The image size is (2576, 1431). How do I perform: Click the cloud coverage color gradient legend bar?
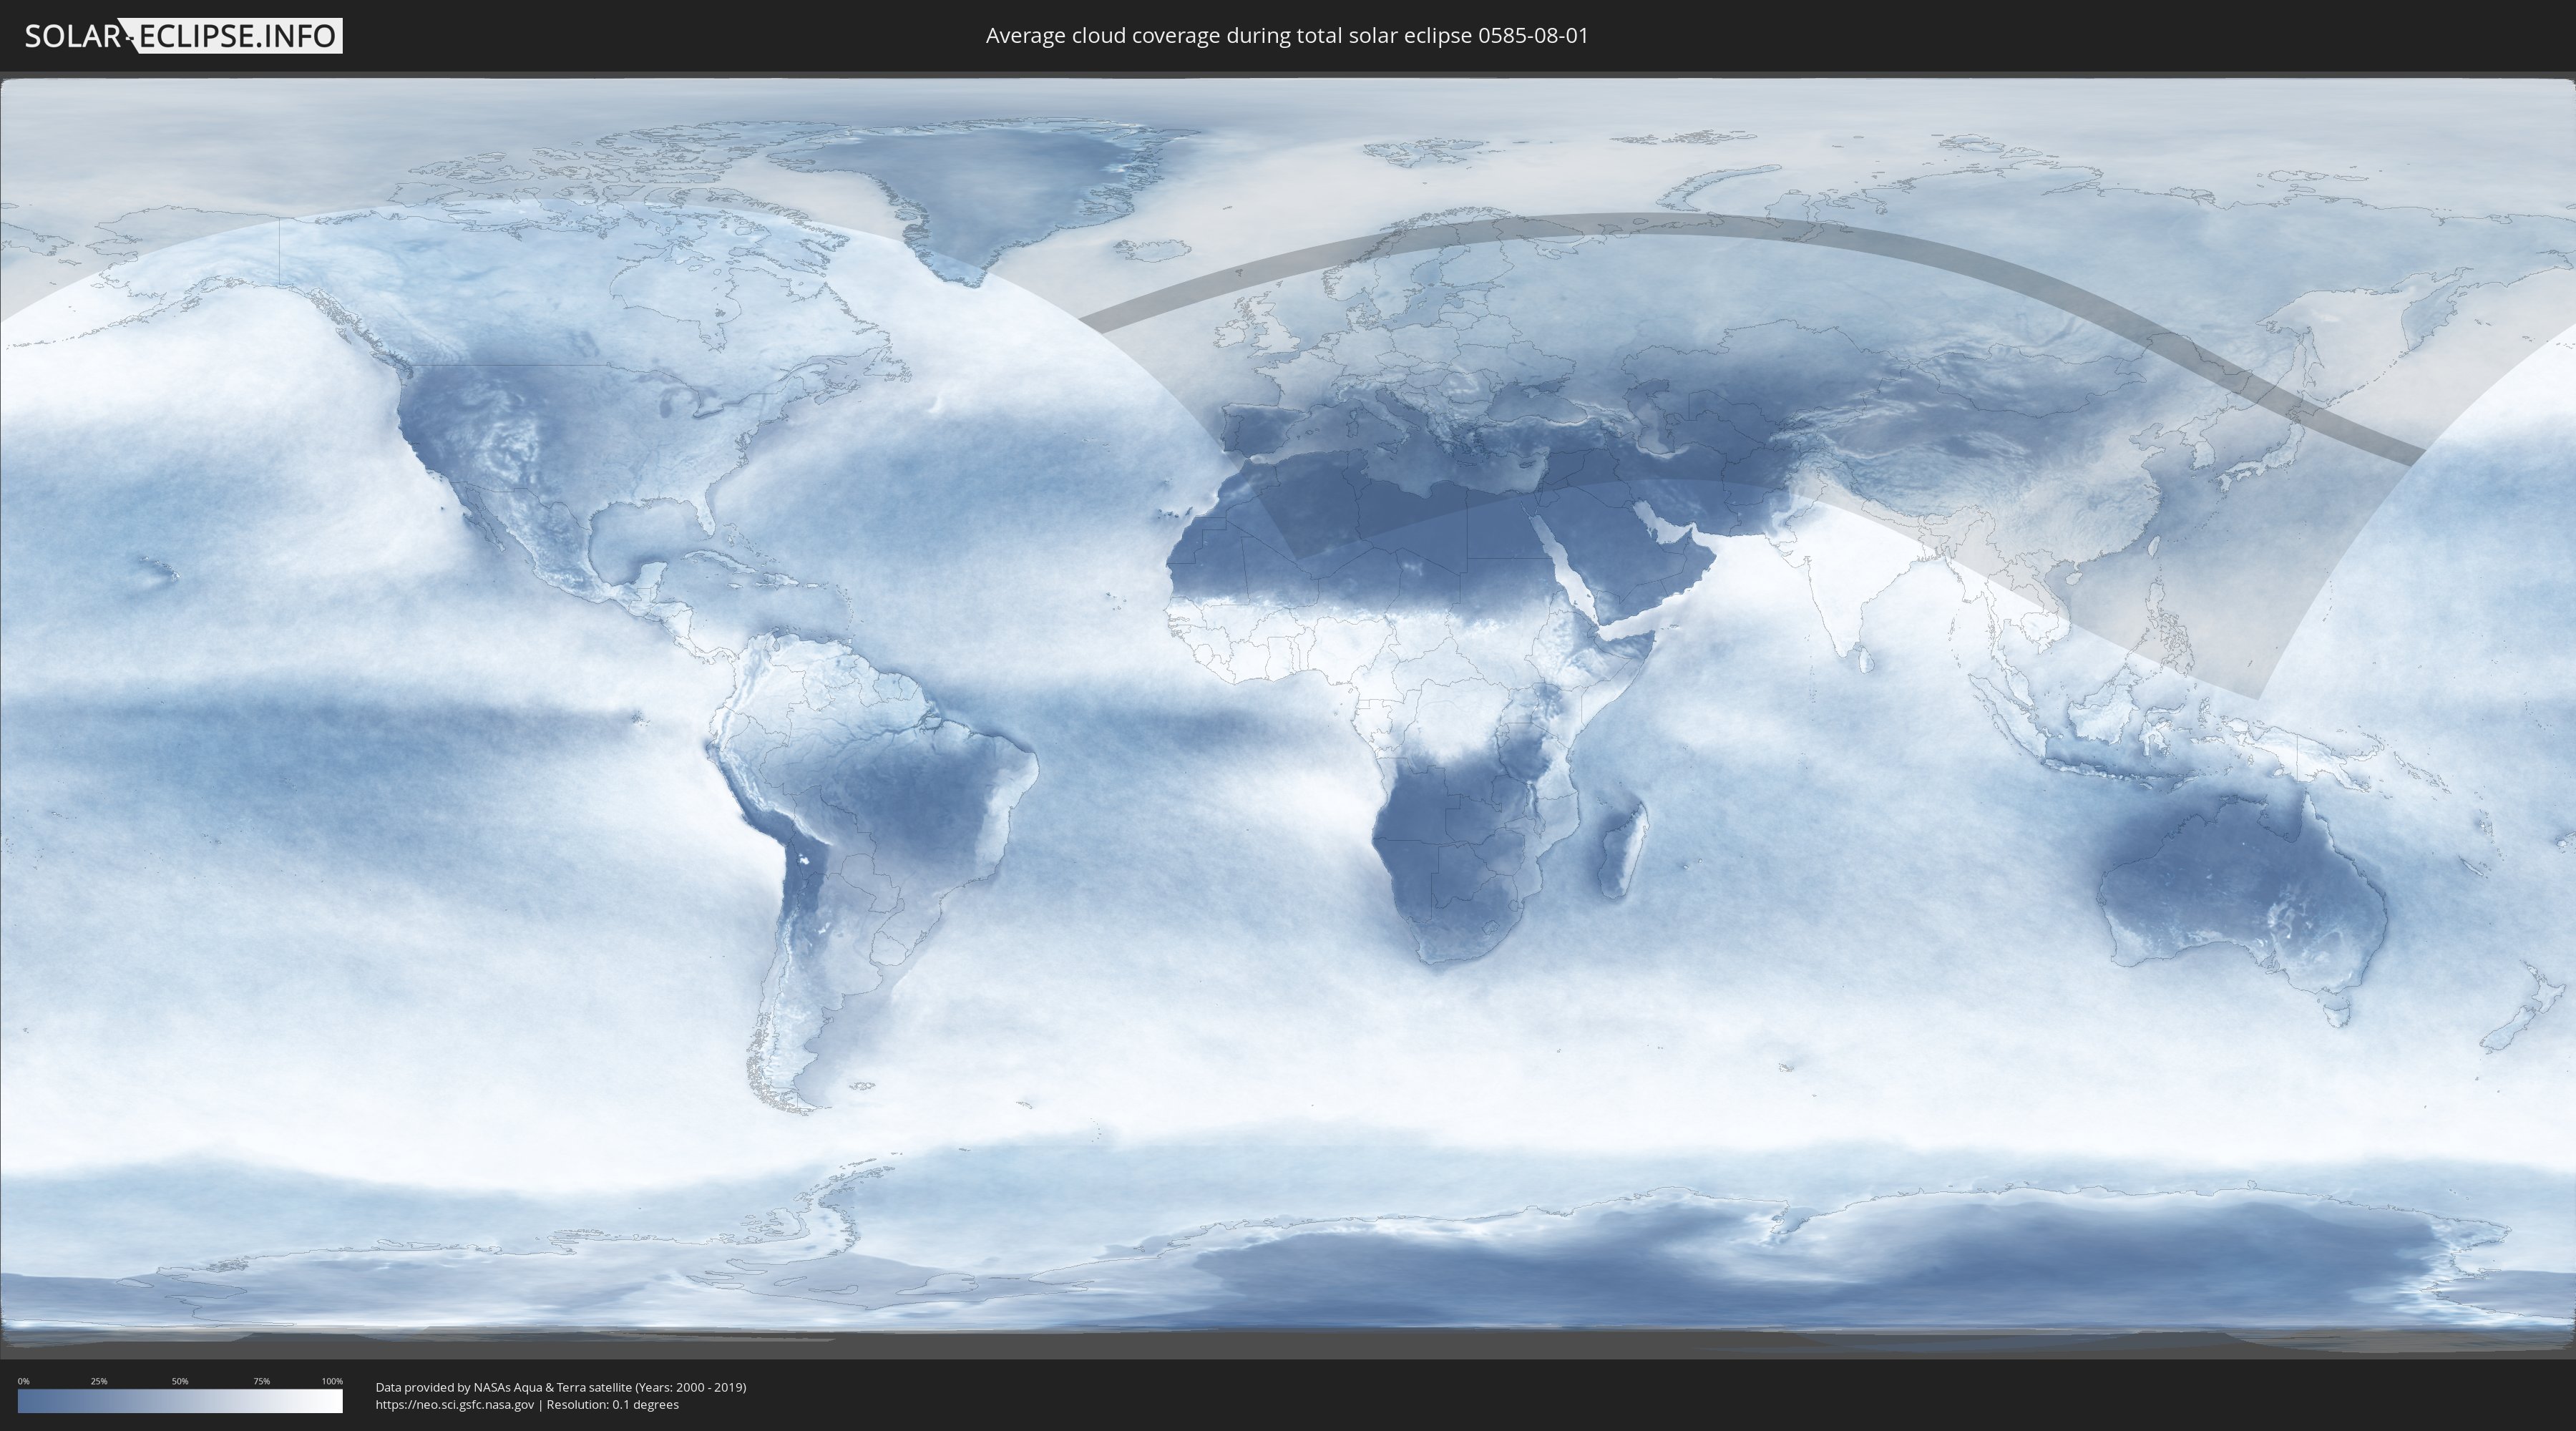pyautogui.click(x=180, y=1401)
